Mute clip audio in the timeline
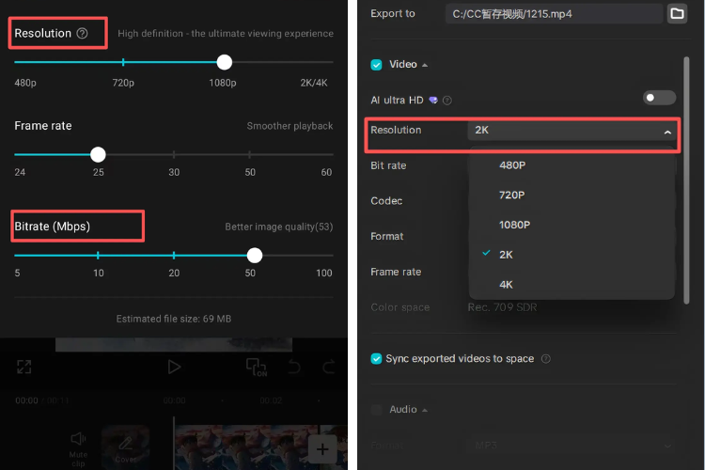Screen dimensions: 705x470 click(78, 449)
